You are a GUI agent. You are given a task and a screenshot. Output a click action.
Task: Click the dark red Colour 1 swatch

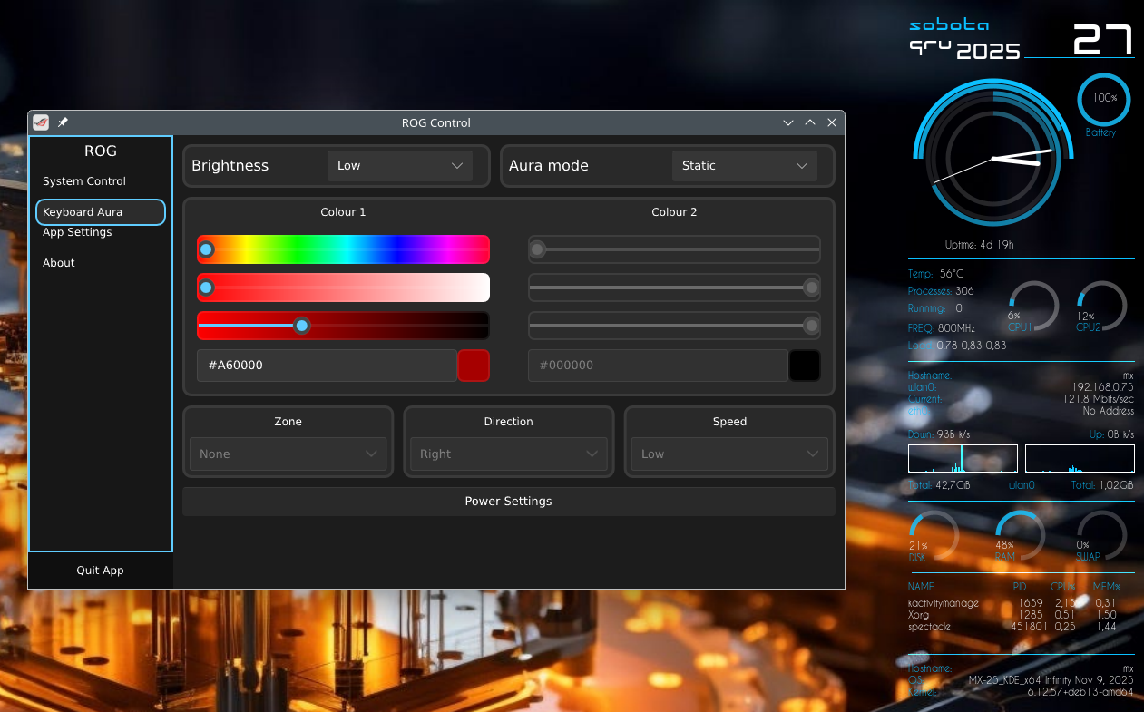coord(474,366)
